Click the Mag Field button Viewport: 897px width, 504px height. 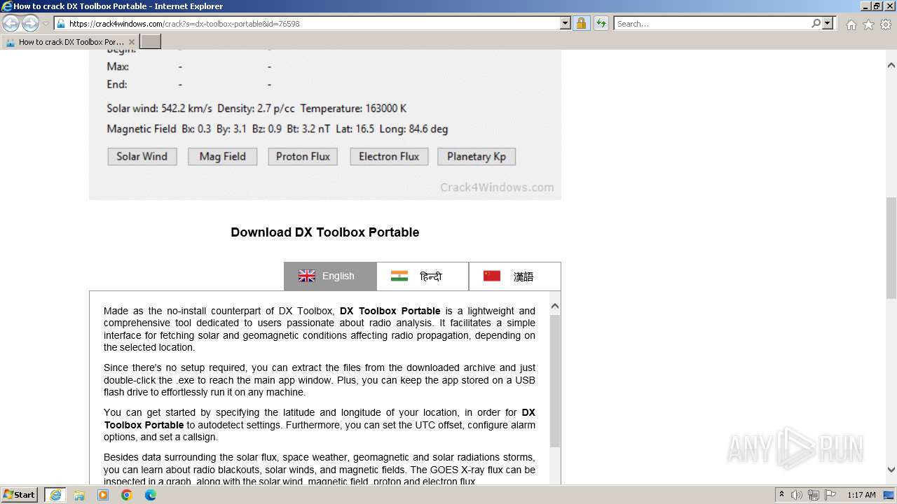tap(222, 156)
